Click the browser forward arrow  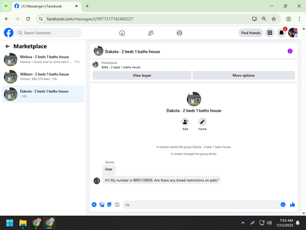tap(17, 19)
